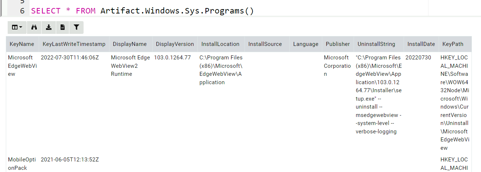Screen dimensions: 481x172
Task: Click the InstallSource column header
Action: (265, 44)
